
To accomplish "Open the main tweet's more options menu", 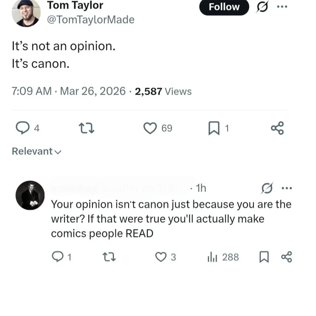I will pos(282,6).
